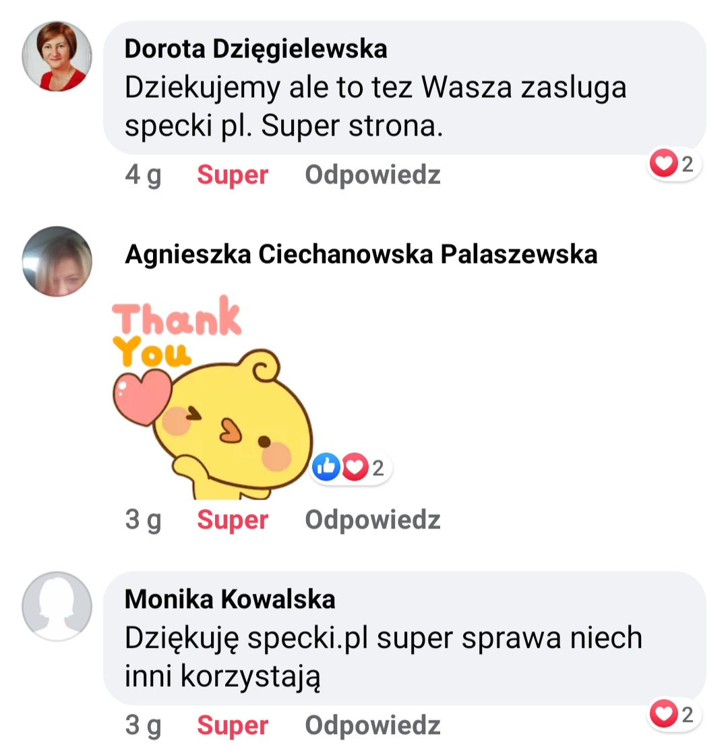This screenshot has height=751, width=728.
Task: Click Odpowiedz under Monika's comment
Action: [x=373, y=725]
